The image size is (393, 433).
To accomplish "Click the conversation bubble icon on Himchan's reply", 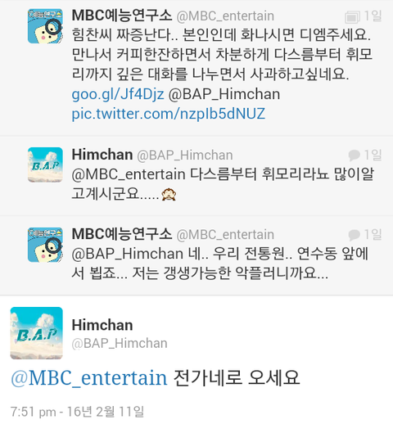I will click(354, 155).
